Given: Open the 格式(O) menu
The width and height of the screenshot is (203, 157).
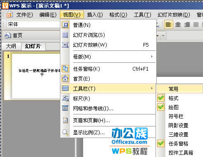Looking at the screenshot, I should 118,14.
